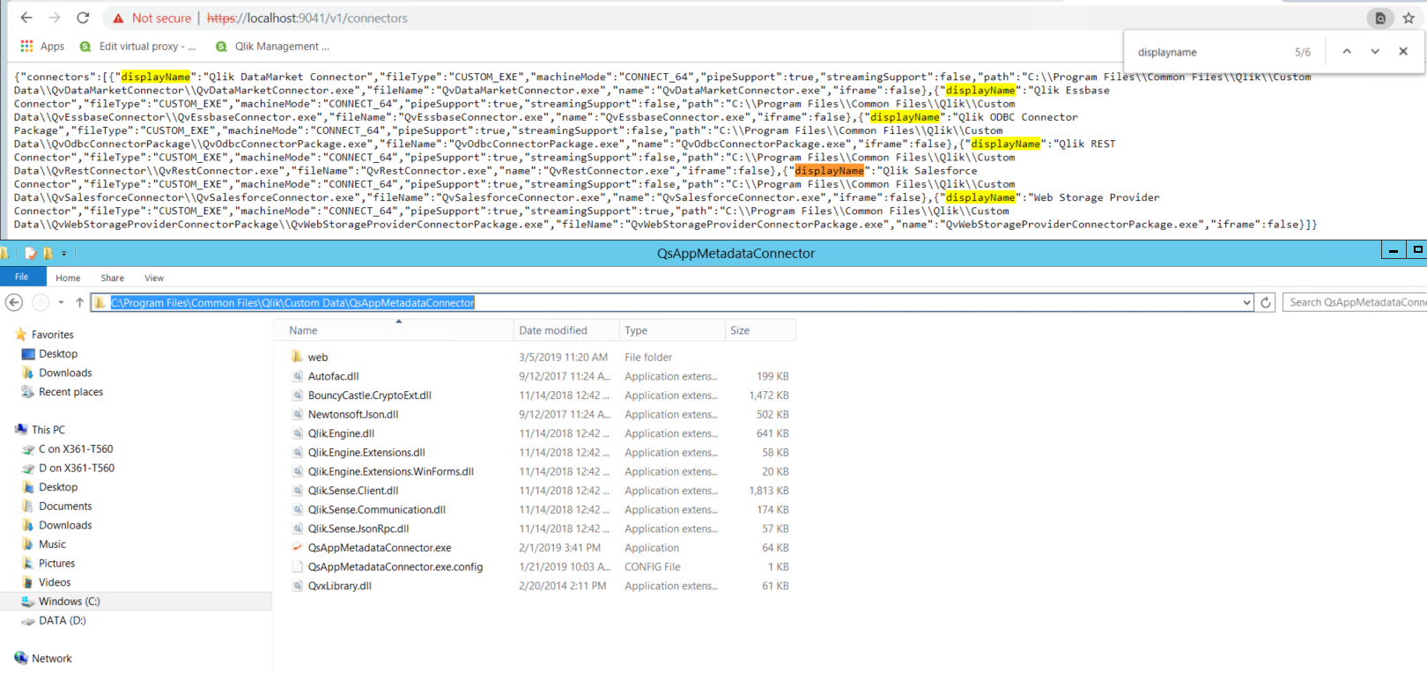Refresh the QsAppMetadataConnector folder
Viewport: 1427px width, 673px height.
click(x=1266, y=302)
